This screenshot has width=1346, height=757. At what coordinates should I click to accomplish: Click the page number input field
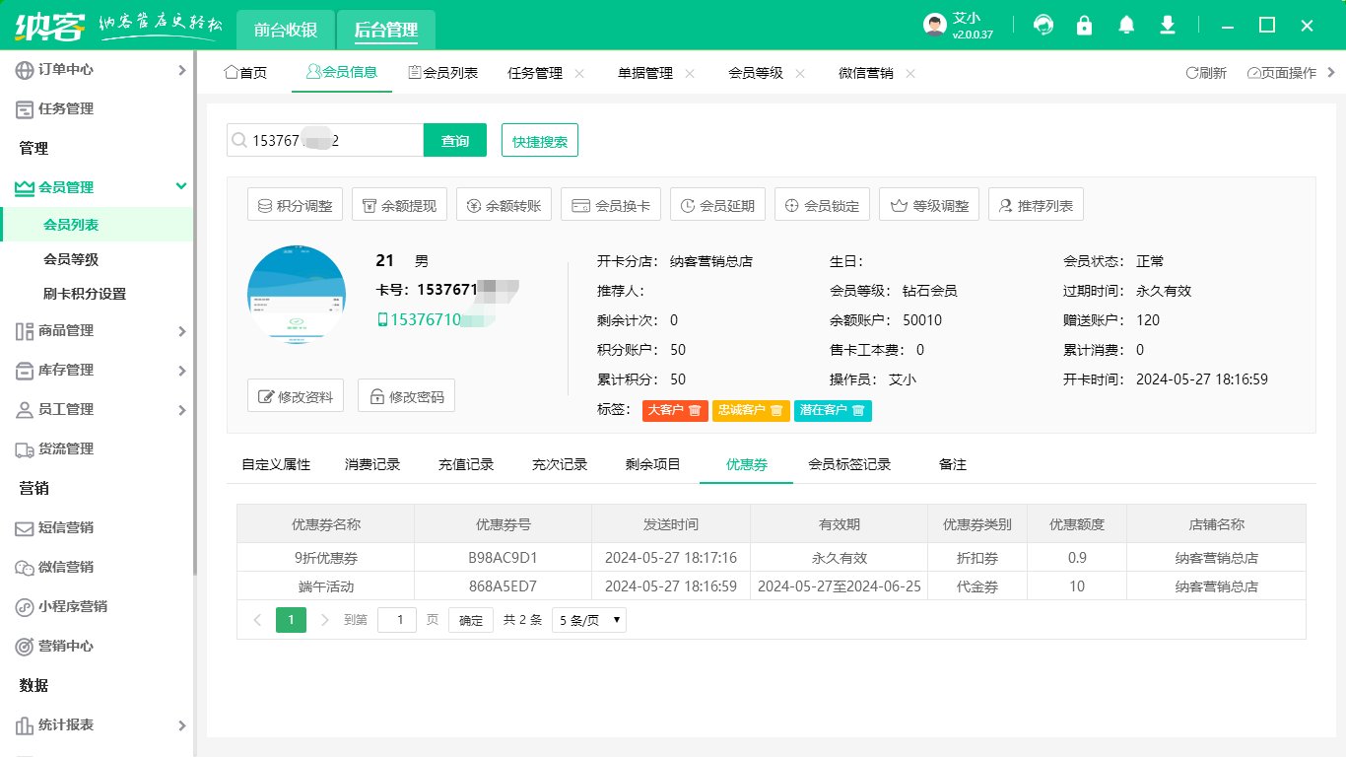(x=397, y=619)
